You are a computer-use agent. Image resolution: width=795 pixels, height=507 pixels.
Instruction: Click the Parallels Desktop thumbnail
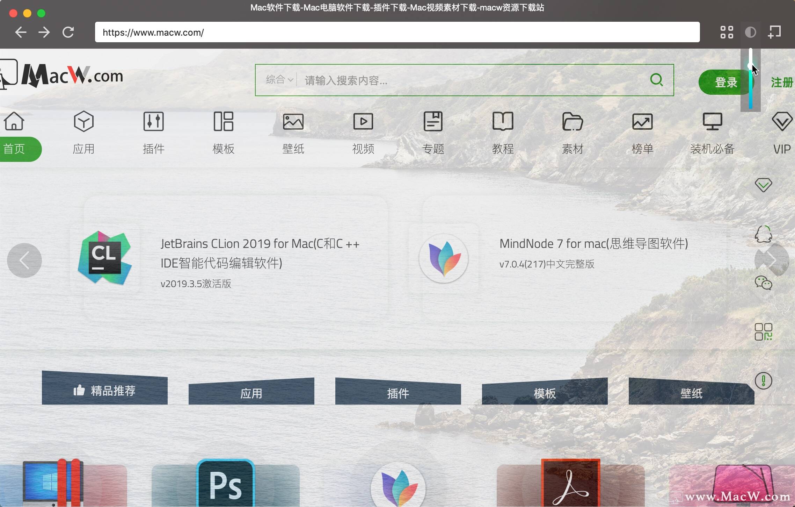point(53,483)
